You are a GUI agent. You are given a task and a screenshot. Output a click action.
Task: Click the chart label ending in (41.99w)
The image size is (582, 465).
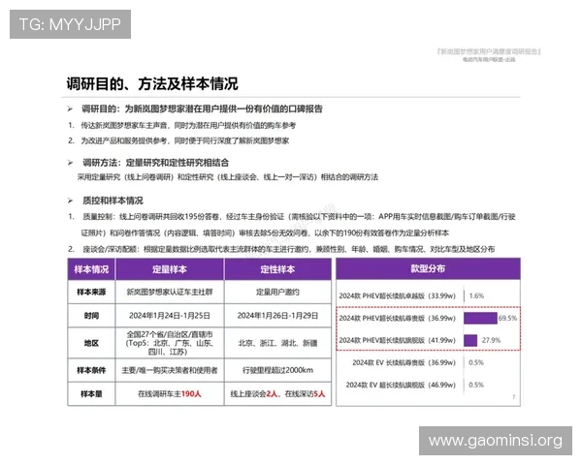pos(397,340)
